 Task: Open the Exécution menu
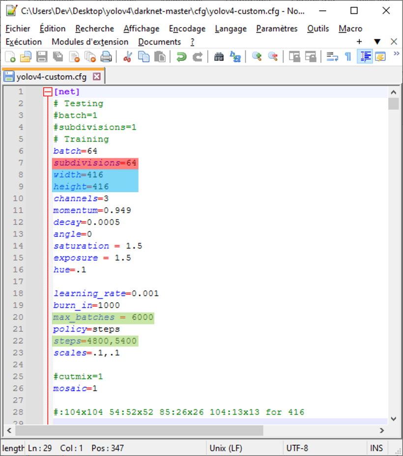click(x=24, y=42)
